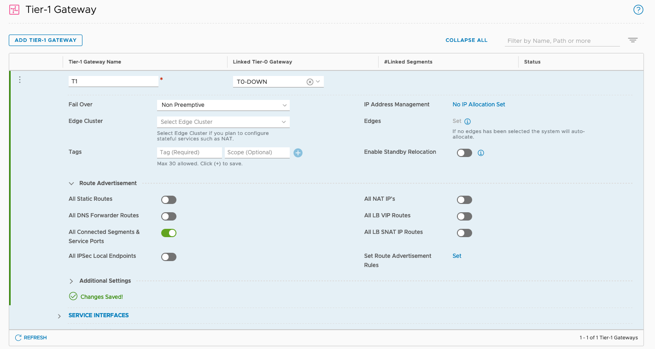Open the Fail Over Non Preemptive dropdown
Image resolution: width=655 pixels, height=349 pixels.
223,105
